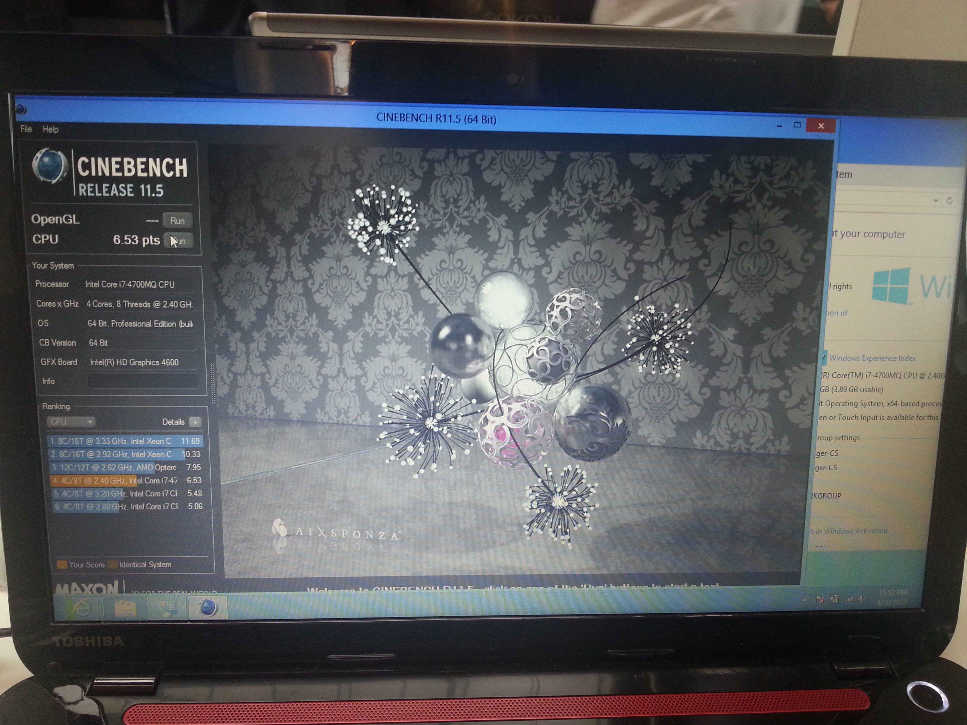This screenshot has width=967, height=725.
Task: Open the File menu
Action: tap(26, 129)
